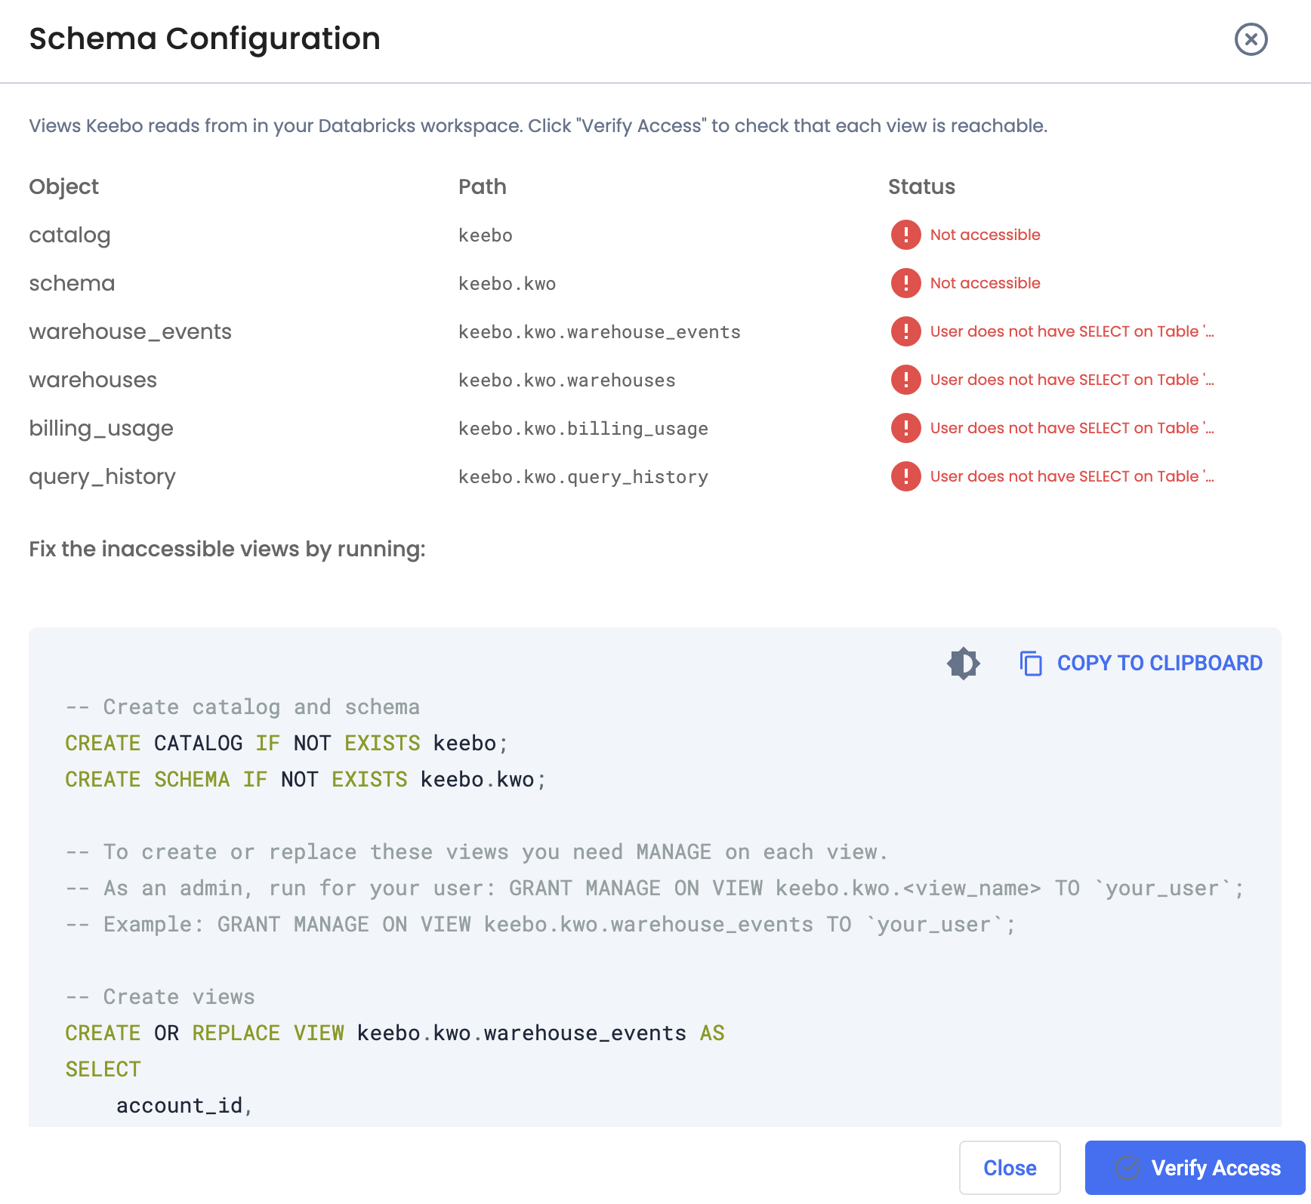Click the Close button
This screenshot has width=1311, height=1204.
tap(1010, 1168)
